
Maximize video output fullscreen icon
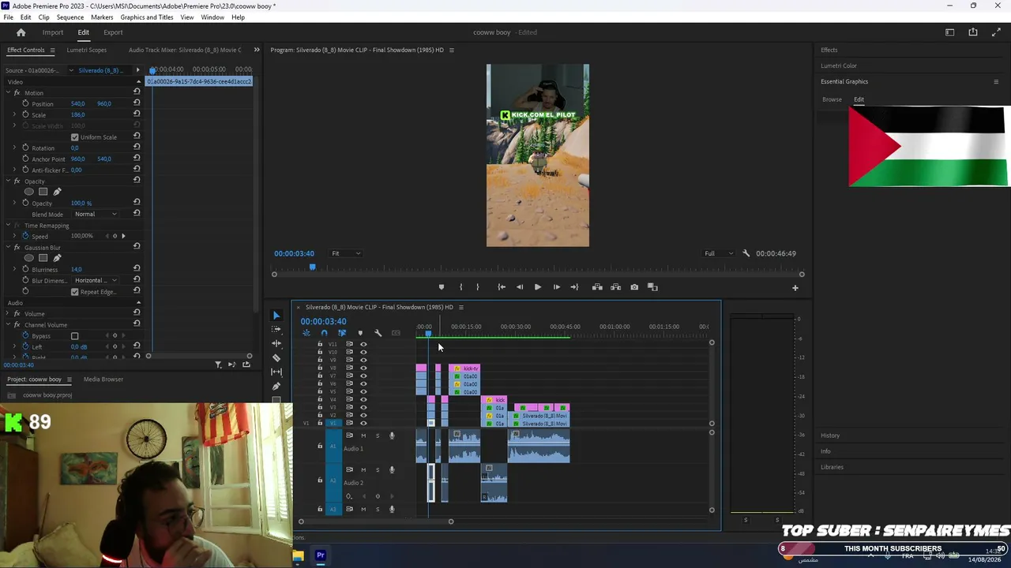(996, 32)
